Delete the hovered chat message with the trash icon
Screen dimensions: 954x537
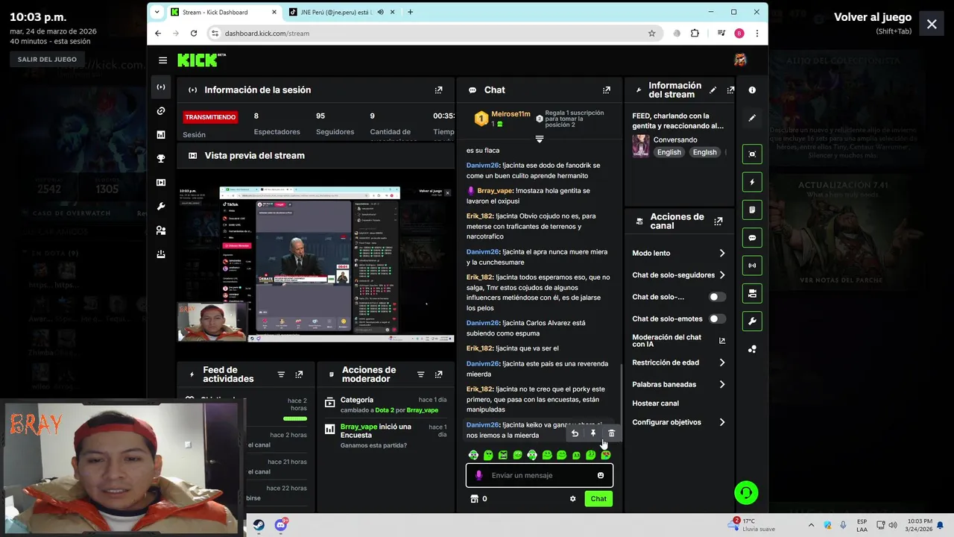tap(612, 433)
